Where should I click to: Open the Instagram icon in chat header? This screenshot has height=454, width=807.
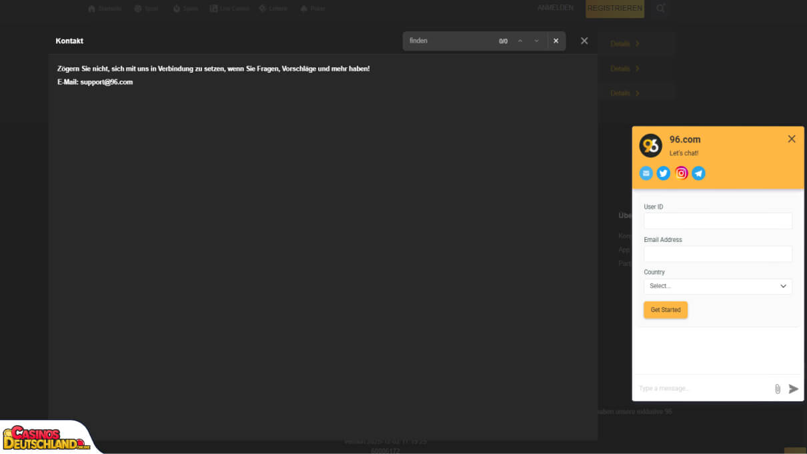point(681,173)
